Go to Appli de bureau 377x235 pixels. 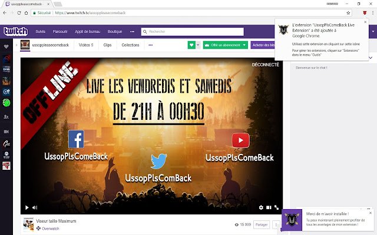point(88,32)
